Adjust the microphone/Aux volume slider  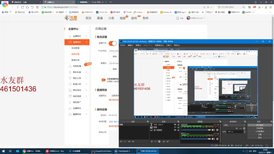click(x=196, y=139)
